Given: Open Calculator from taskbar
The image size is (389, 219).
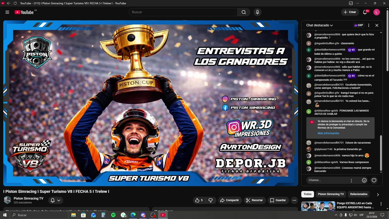Looking at the screenshot, I should tap(103, 215).
